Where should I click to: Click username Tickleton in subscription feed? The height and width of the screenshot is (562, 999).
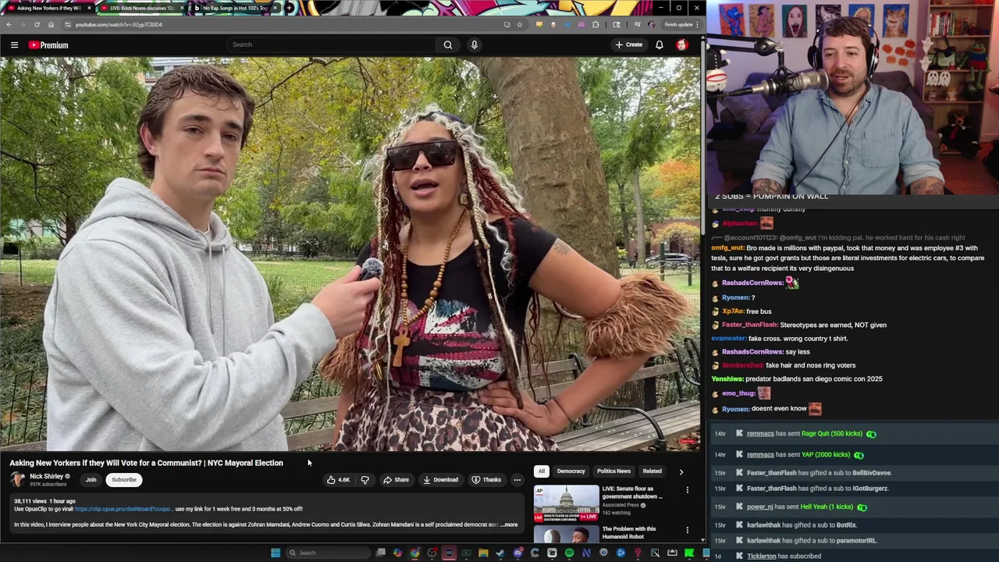(x=762, y=557)
